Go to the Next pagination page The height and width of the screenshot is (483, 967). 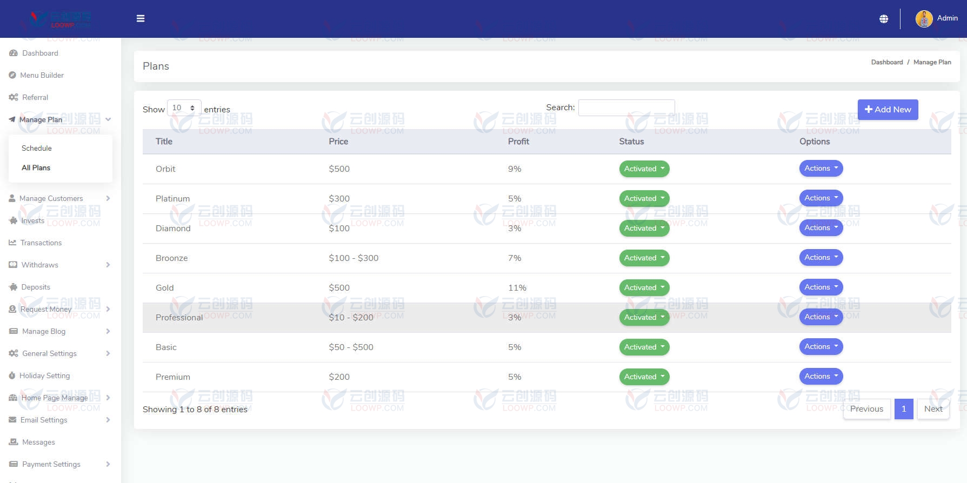[933, 409]
